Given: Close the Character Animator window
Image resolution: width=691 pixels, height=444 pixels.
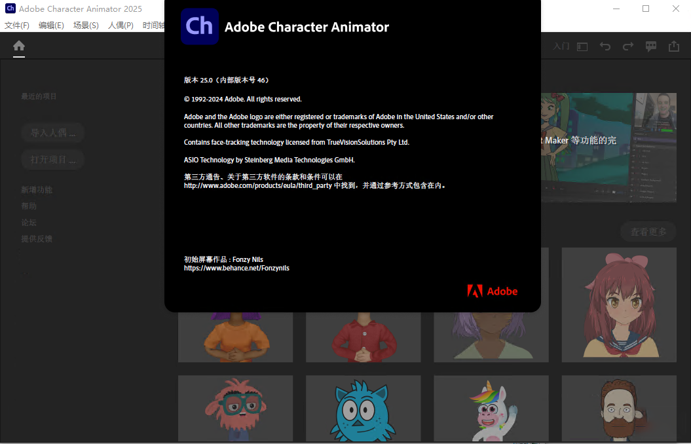Looking at the screenshot, I should tap(675, 9).
